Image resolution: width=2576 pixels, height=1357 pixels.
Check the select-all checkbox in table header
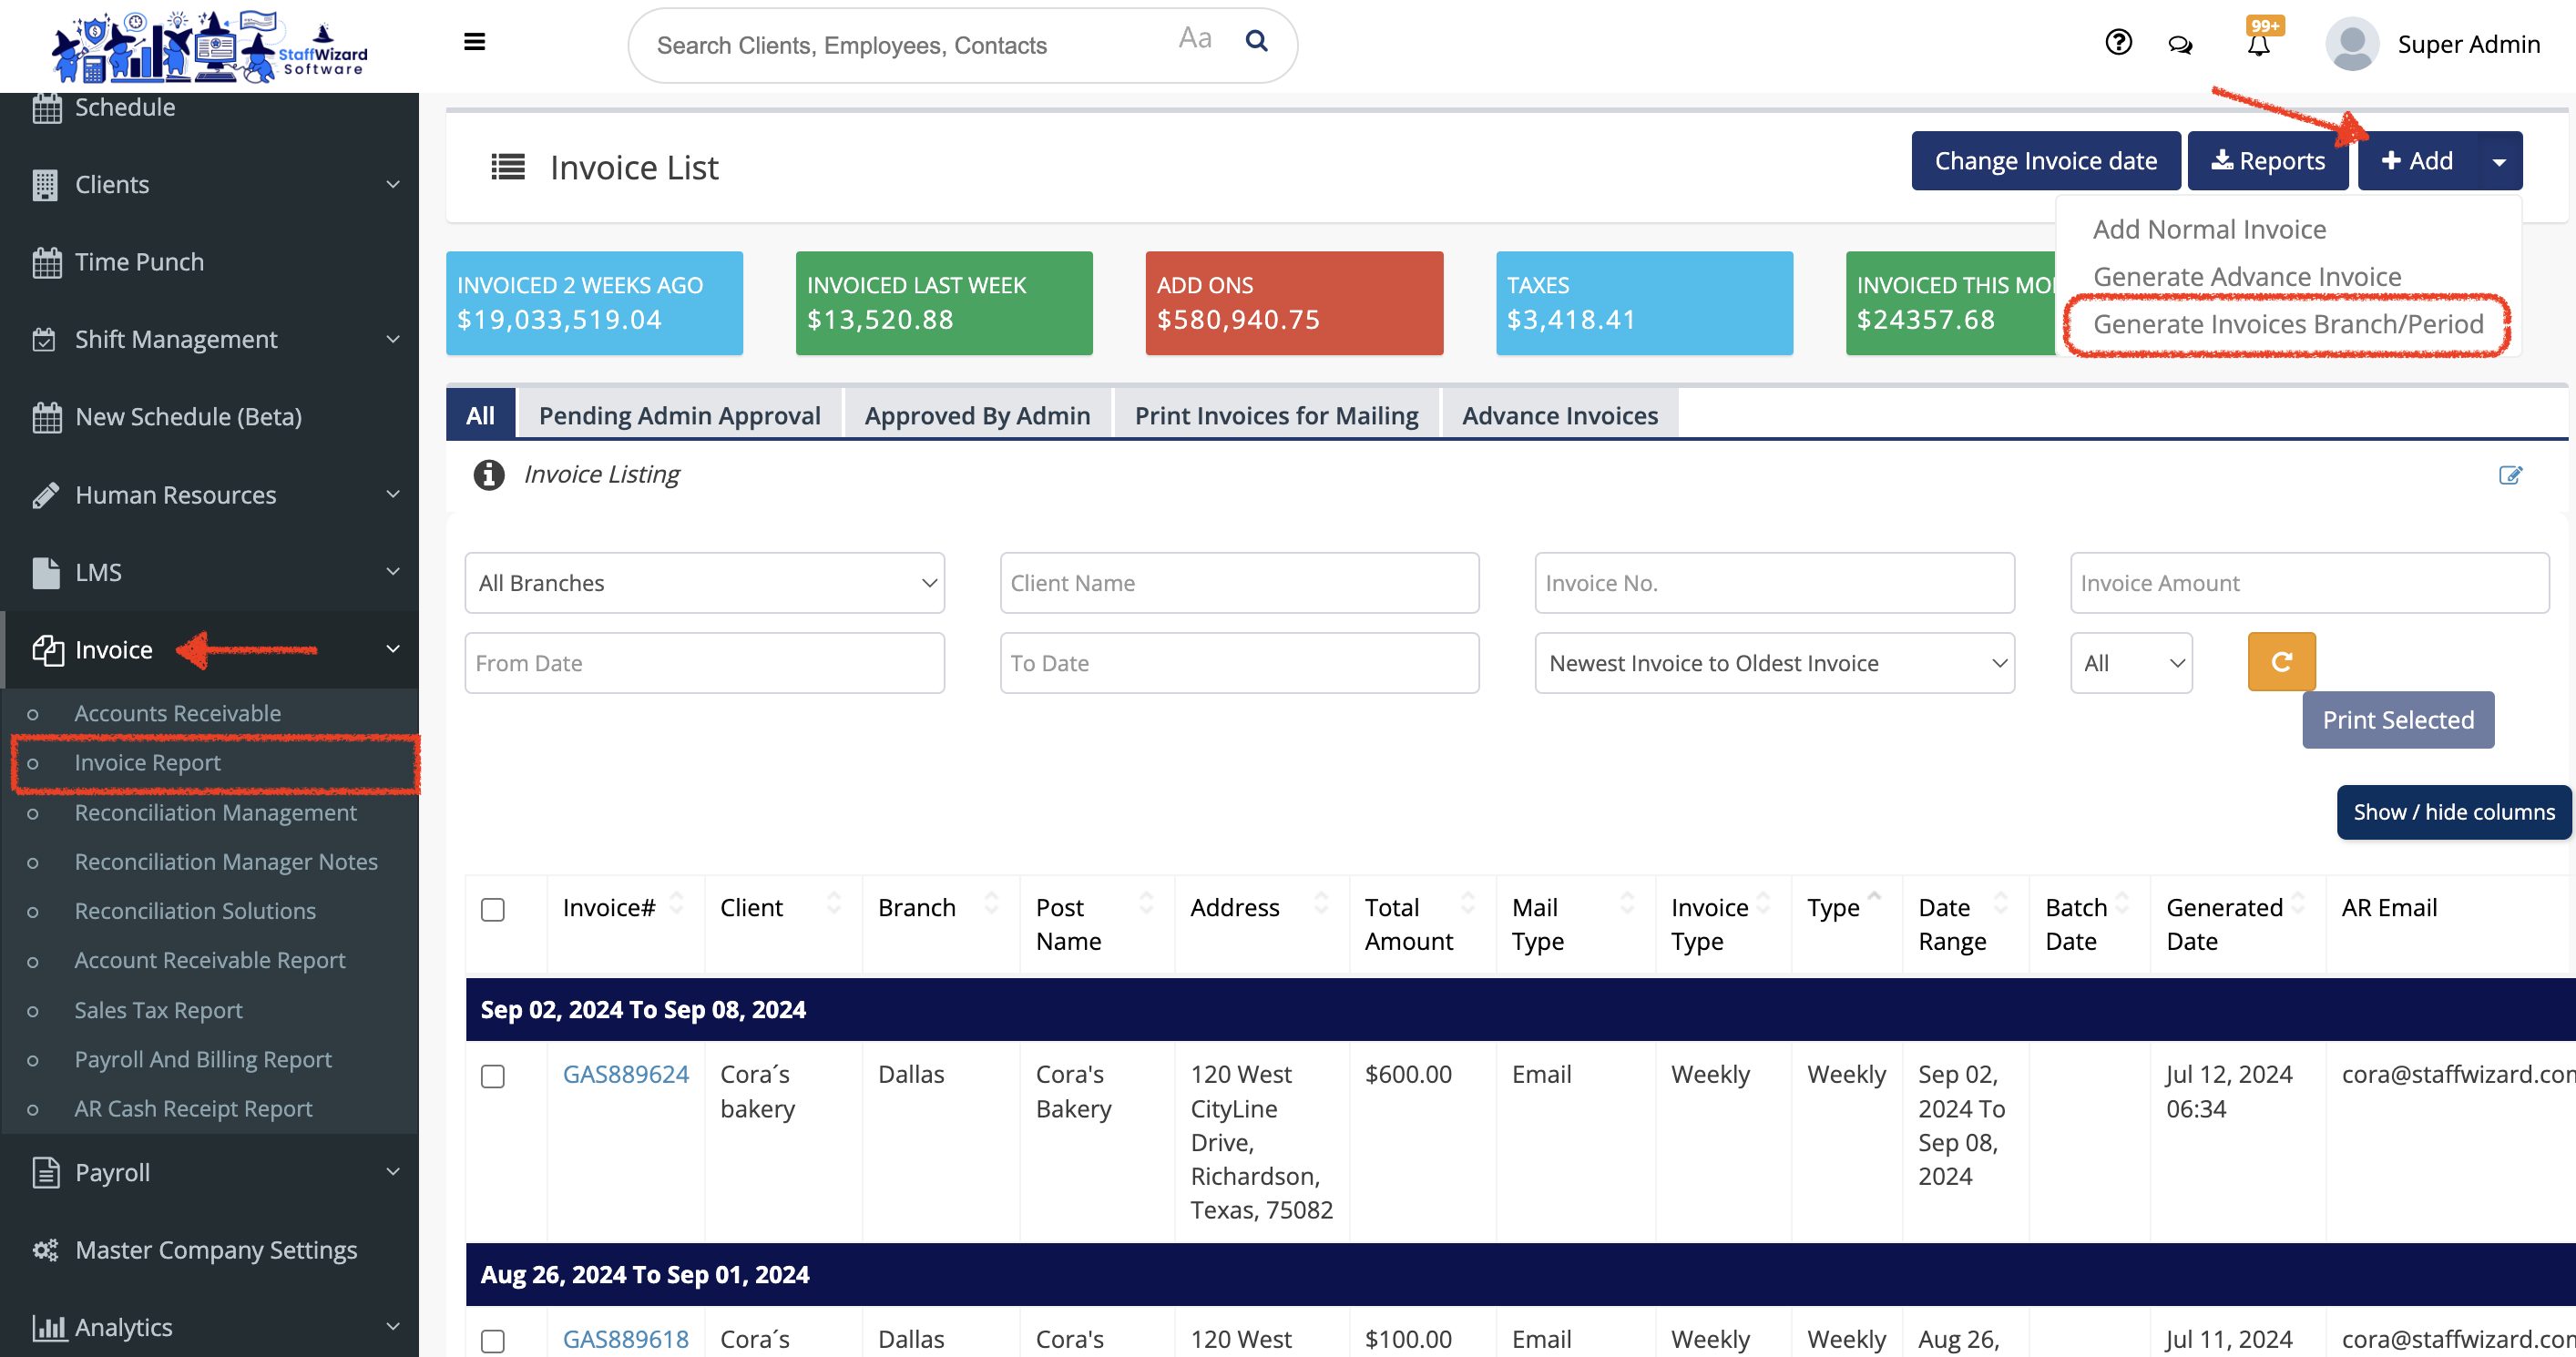point(492,909)
